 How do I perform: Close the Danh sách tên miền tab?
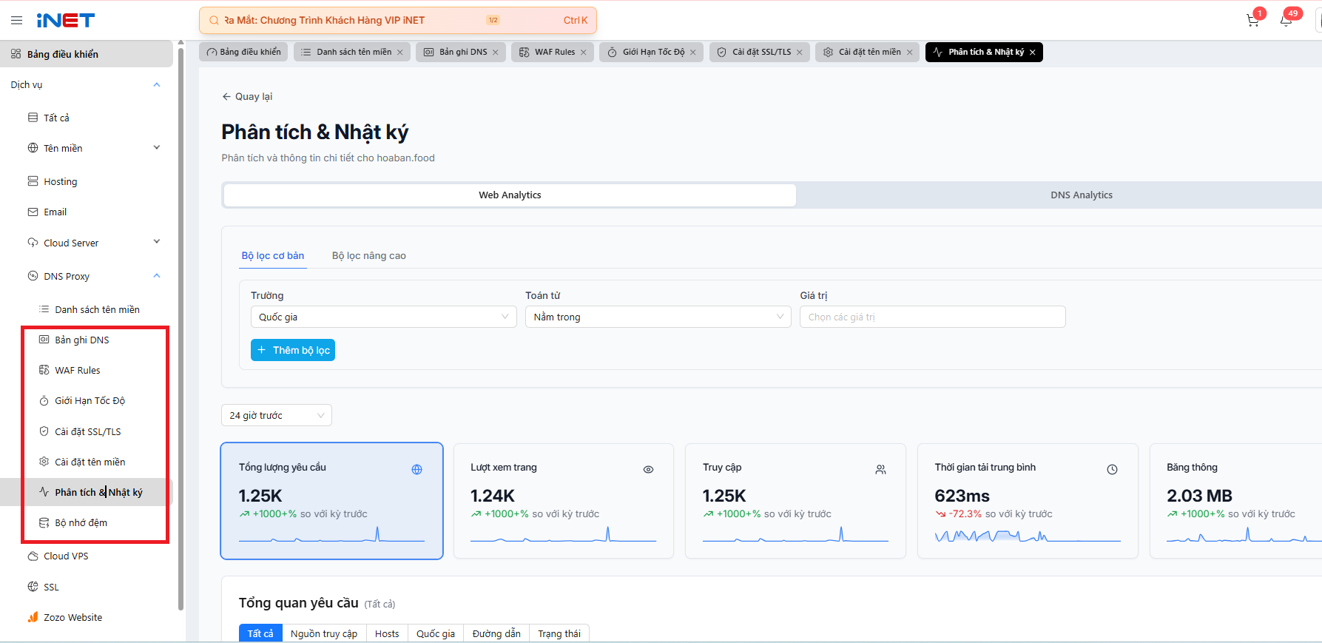point(400,53)
